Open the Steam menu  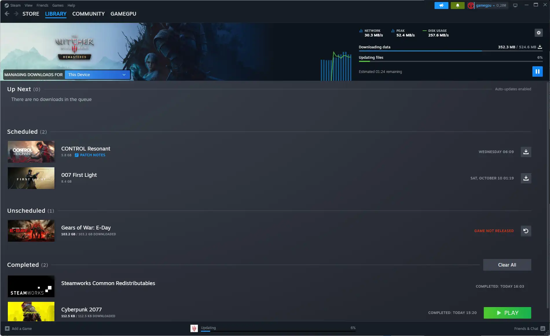(15, 5)
